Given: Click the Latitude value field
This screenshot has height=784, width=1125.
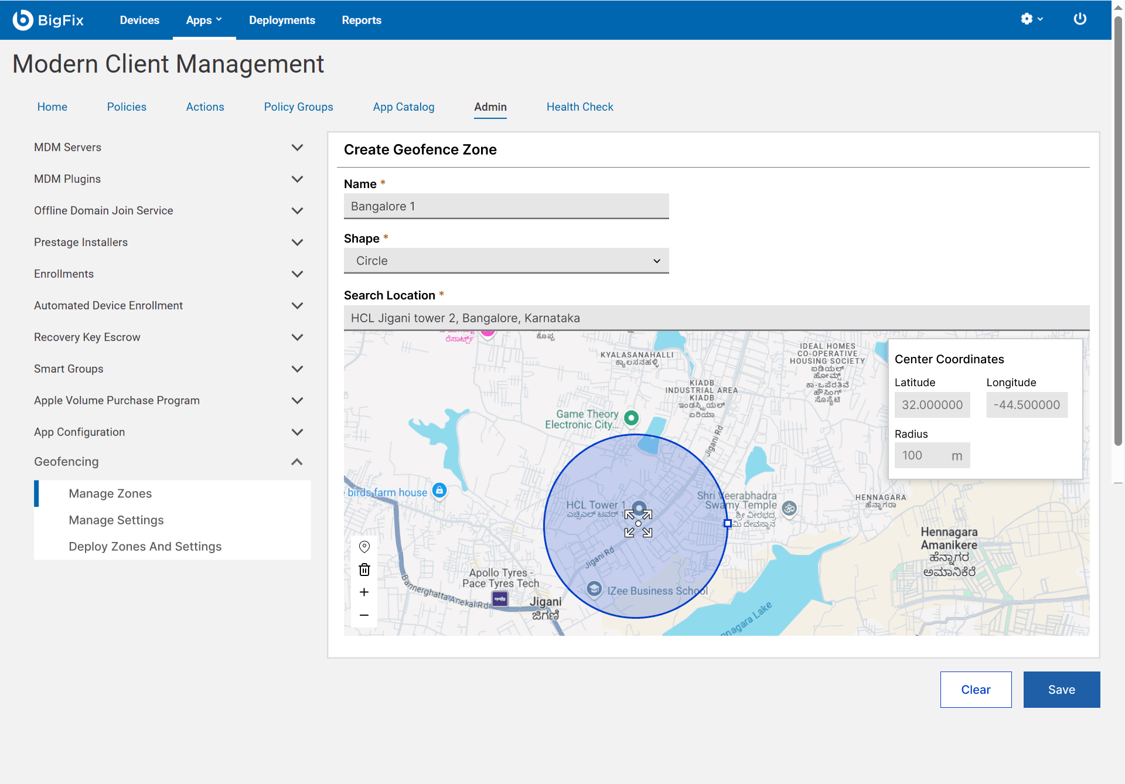Looking at the screenshot, I should tap(932, 405).
